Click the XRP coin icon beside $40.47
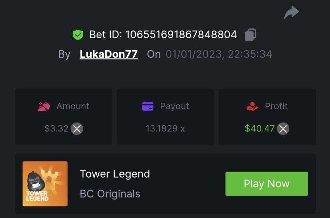Image resolution: width=330 pixels, height=218 pixels. 283,128
